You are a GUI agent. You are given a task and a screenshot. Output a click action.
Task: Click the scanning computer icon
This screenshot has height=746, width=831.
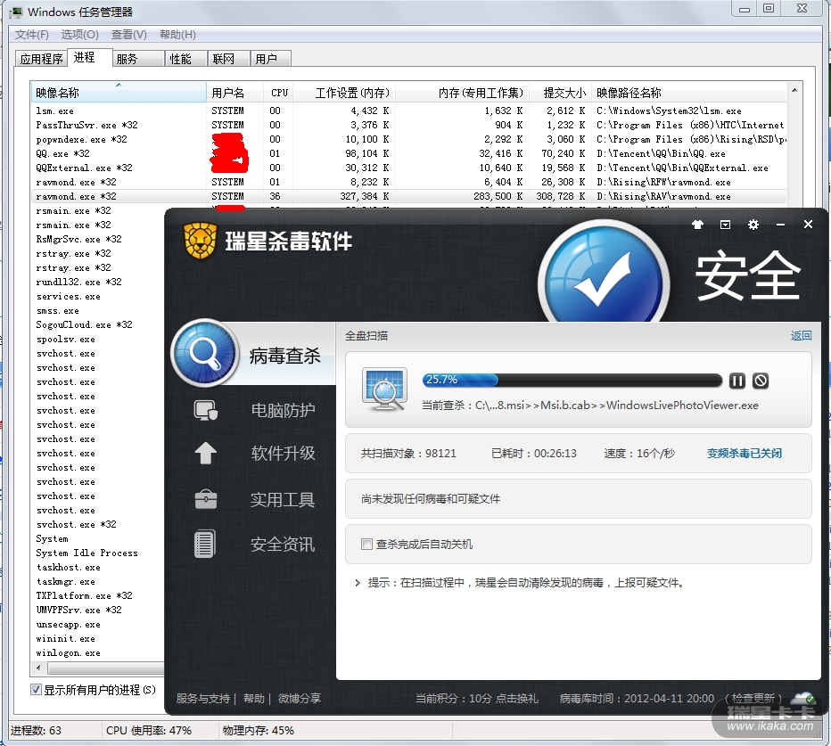point(385,389)
